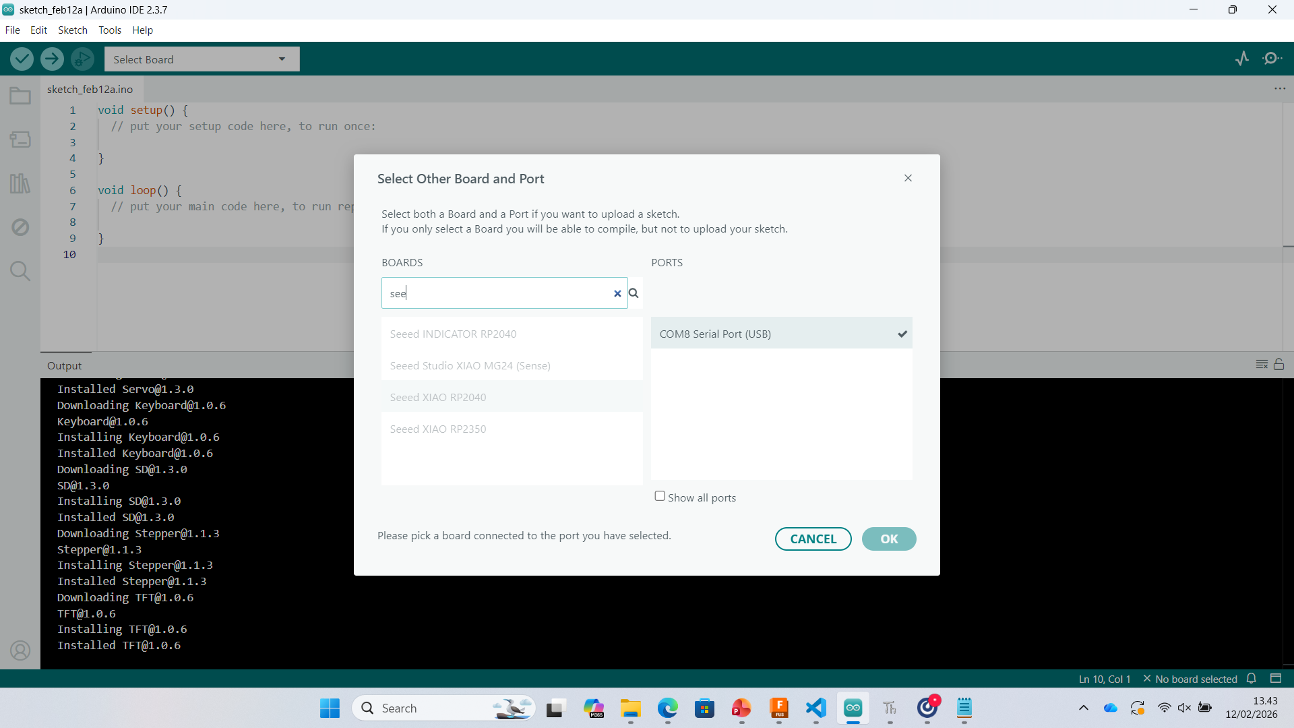1294x728 pixels.
Task: Choose Seeed XIAO RP2040 board
Action: (x=438, y=397)
